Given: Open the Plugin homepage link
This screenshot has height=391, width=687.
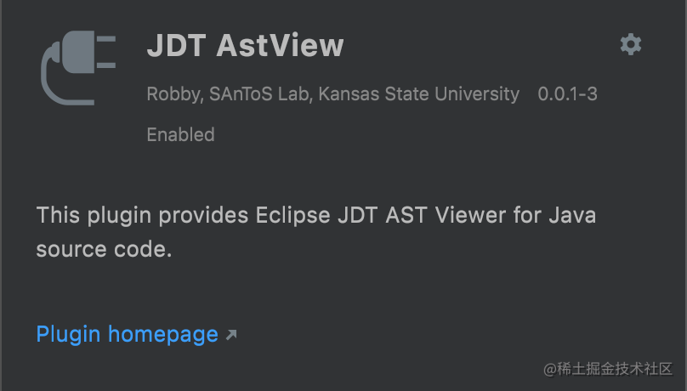Looking at the screenshot, I should point(127,334).
